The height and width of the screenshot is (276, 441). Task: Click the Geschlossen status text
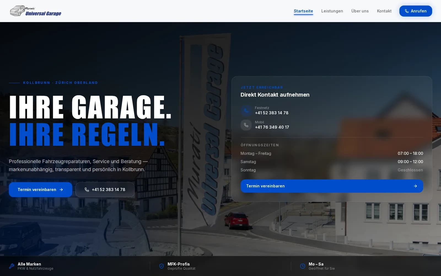coord(410,170)
